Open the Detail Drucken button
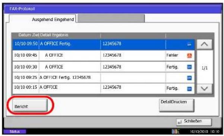Screen dimensions: 224x136 click(x=177, y=105)
